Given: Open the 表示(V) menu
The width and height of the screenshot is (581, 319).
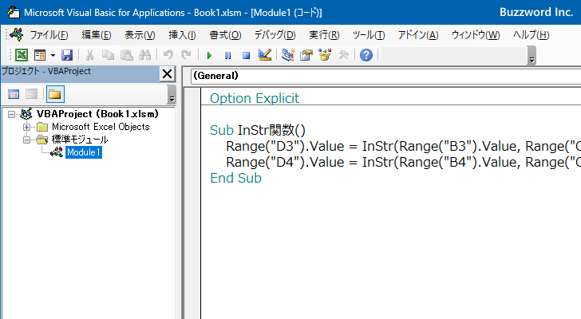Looking at the screenshot, I should 140,35.
